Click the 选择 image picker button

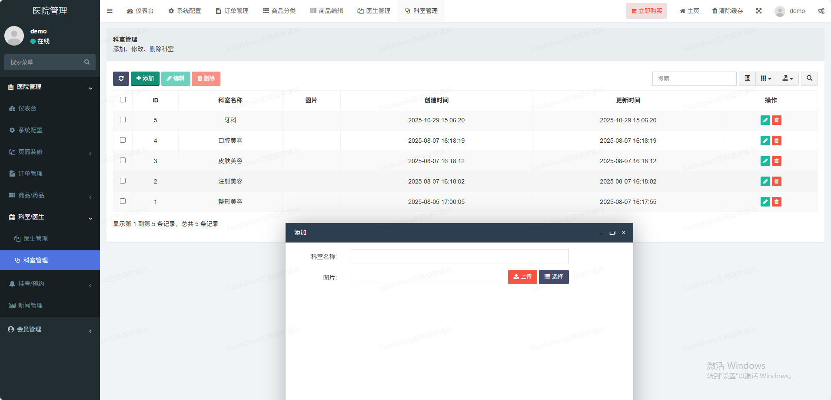(x=554, y=277)
